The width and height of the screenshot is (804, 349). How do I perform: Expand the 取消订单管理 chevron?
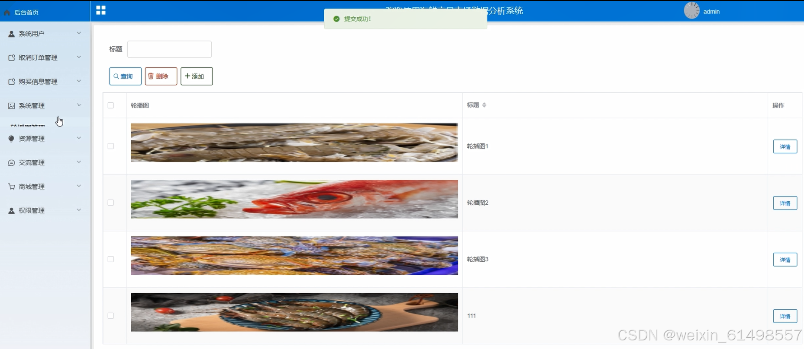(79, 57)
